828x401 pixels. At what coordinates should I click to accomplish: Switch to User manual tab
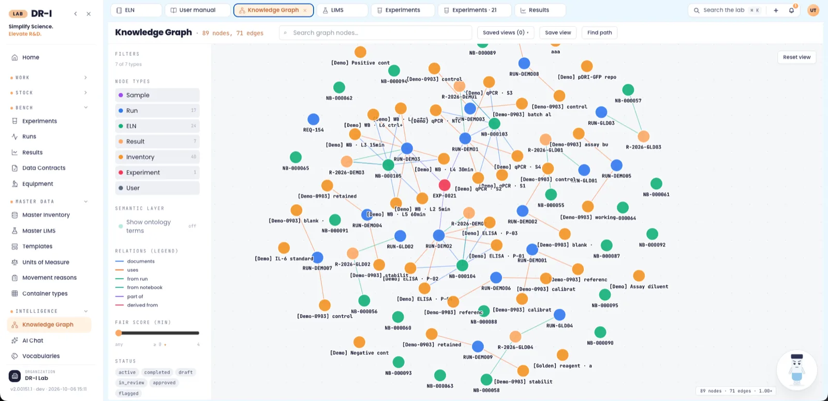pyautogui.click(x=198, y=10)
